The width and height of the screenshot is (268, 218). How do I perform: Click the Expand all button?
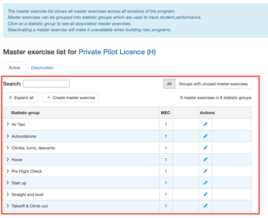coord(21,97)
